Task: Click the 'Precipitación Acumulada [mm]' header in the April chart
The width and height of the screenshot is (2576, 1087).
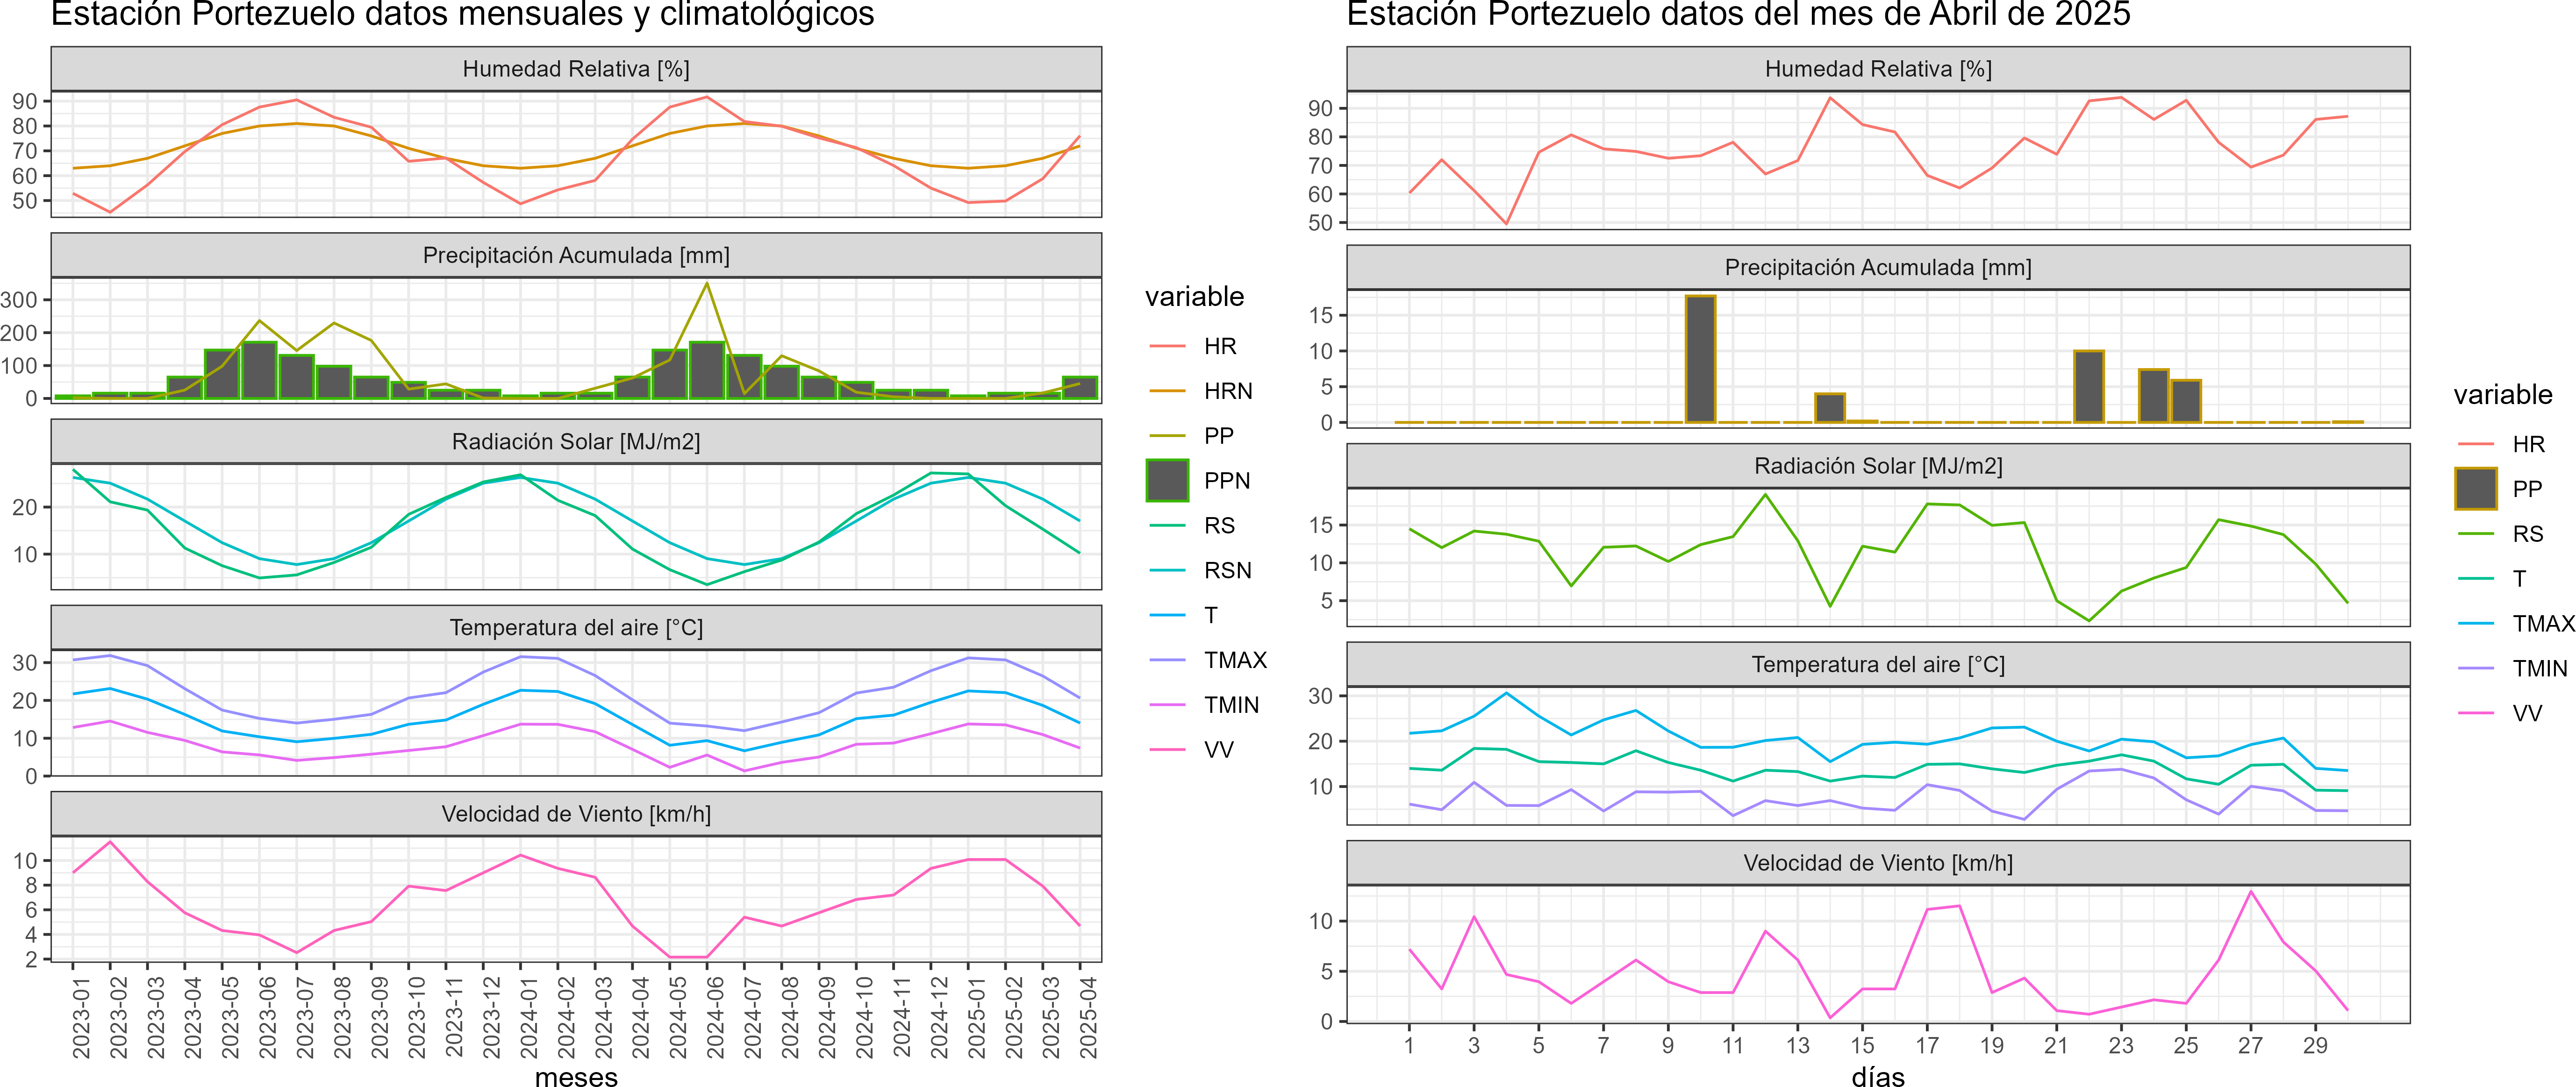Action: [x=1878, y=268]
